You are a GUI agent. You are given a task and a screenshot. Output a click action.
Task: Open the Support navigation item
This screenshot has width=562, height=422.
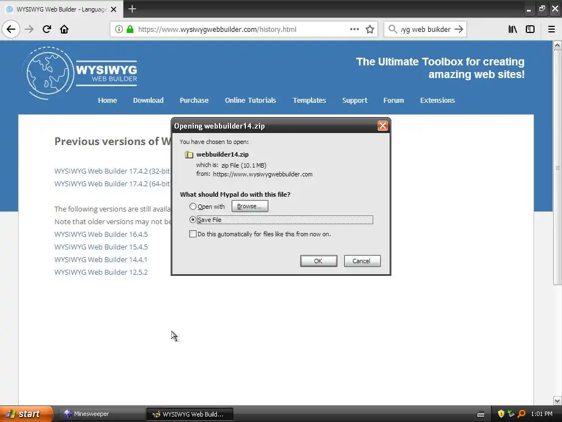click(355, 101)
